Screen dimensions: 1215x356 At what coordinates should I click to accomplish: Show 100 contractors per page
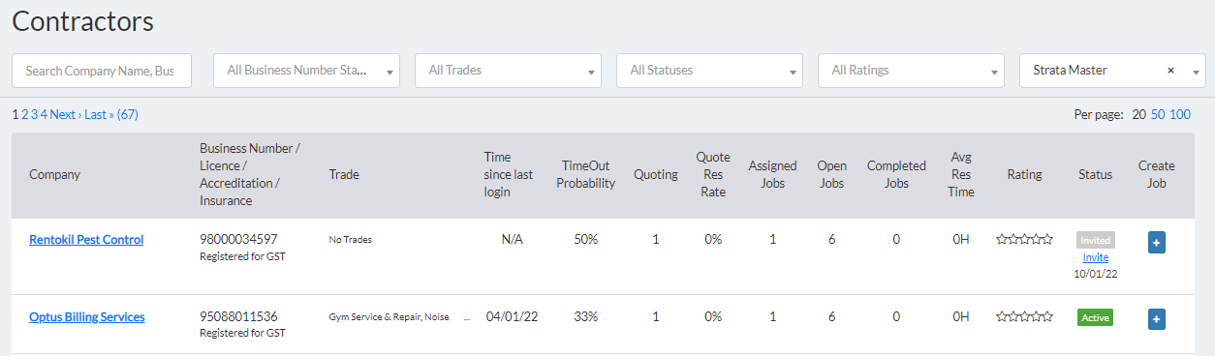click(x=1180, y=114)
